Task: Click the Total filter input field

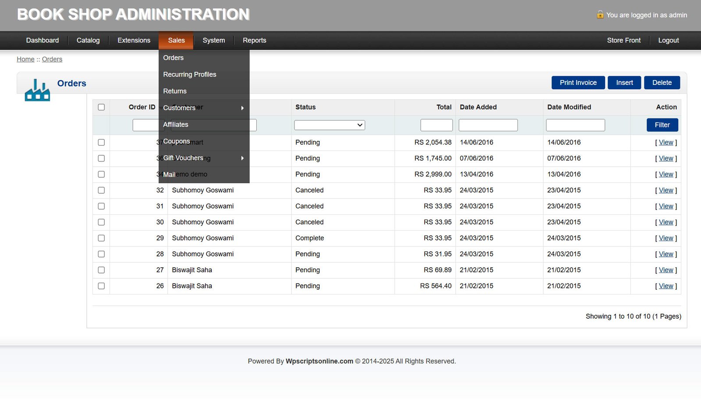Action: tap(436, 125)
